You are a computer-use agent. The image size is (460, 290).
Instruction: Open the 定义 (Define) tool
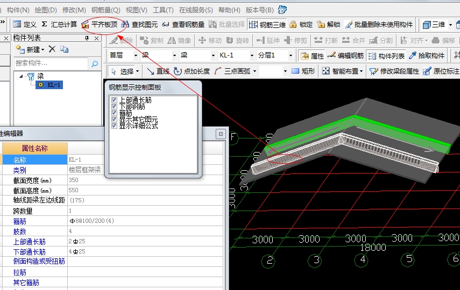pos(25,25)
